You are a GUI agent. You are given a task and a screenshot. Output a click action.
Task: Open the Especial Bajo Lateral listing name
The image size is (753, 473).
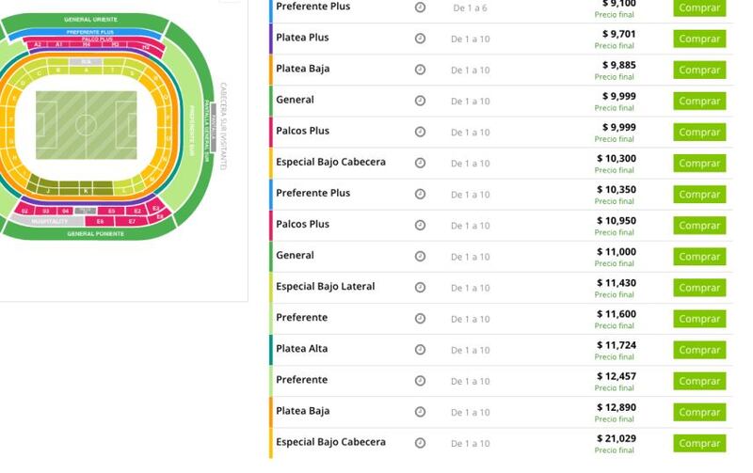(x=325, y=287)
